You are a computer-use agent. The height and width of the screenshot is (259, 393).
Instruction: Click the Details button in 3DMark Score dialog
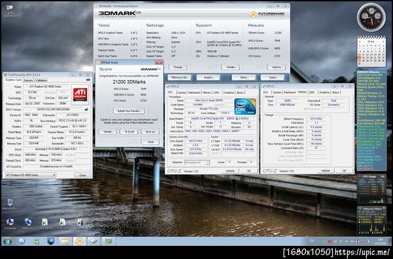click(x=108, y=132)
